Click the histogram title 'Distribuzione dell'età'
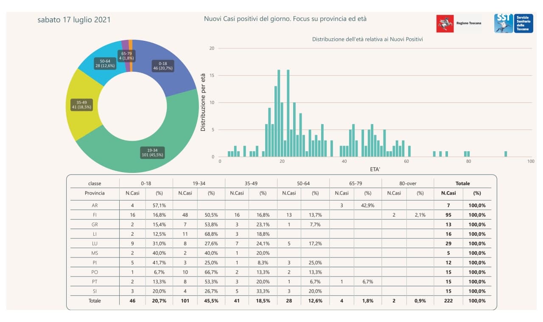Image resolution: width=543 pixels, height=322 pixels. click(x=367, y=39)
